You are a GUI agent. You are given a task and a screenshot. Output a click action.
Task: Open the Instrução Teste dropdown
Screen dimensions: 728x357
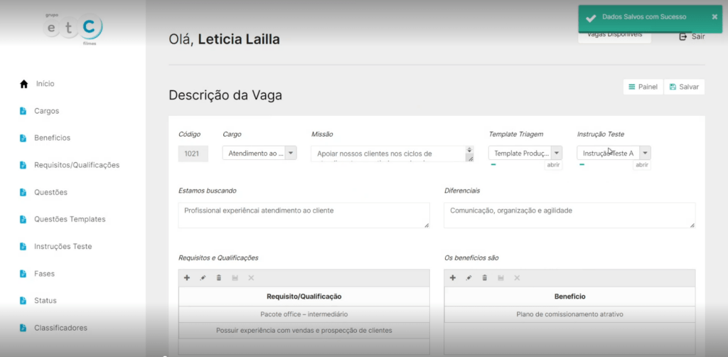tap(645, 153)
